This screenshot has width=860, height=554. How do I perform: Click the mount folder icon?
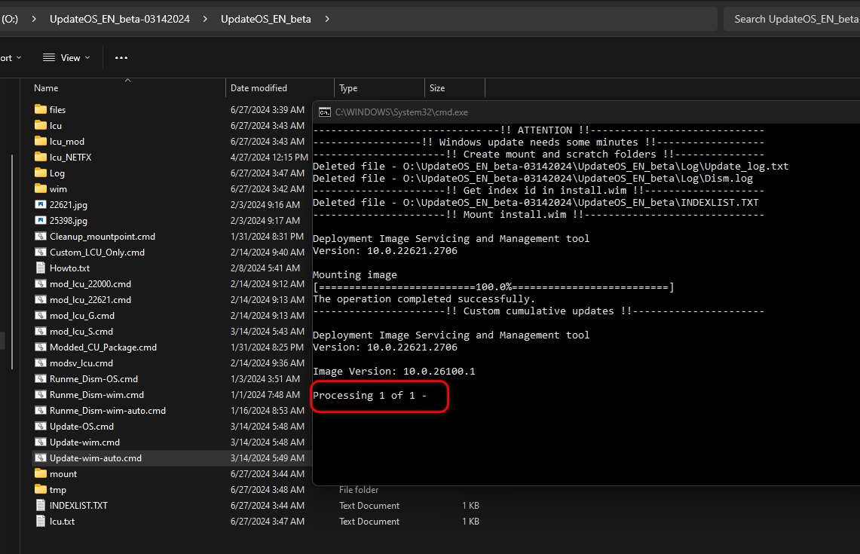41,473
